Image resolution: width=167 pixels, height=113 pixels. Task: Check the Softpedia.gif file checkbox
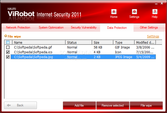point(8,47)
